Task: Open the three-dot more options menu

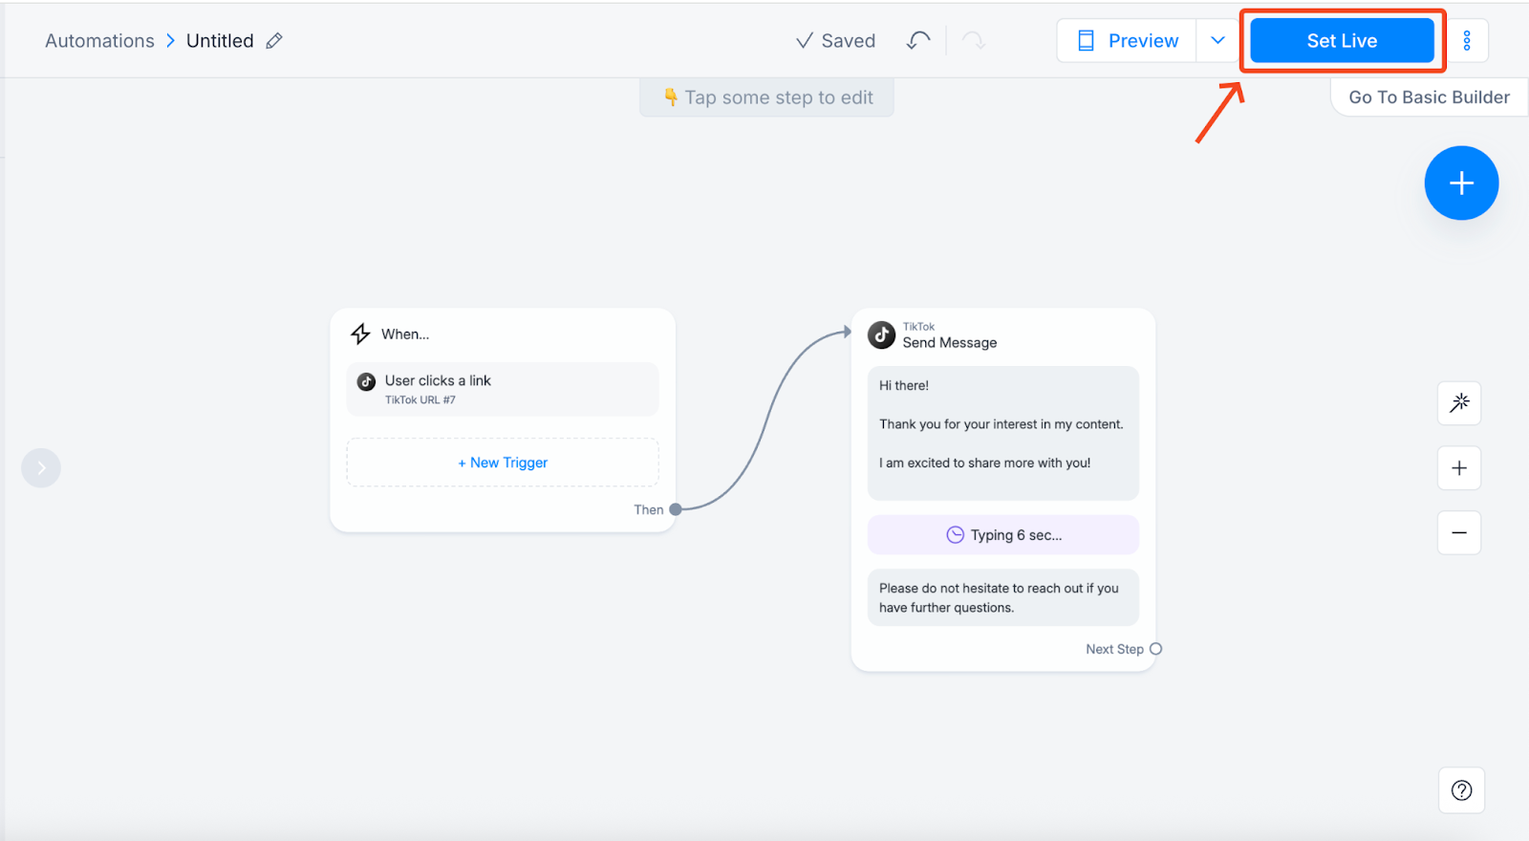Action: coord(1467,41)
